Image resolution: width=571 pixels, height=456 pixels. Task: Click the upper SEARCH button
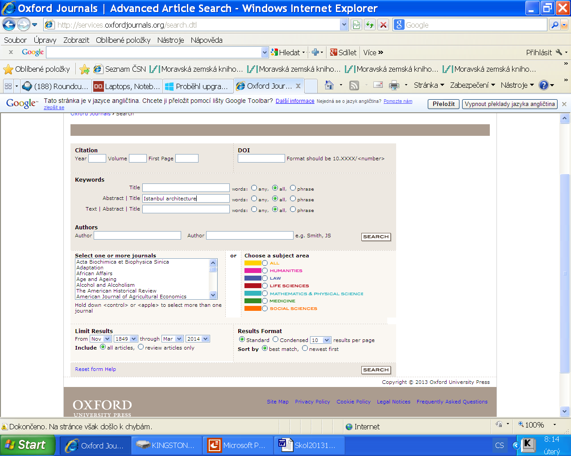click(x=376, y=237)
